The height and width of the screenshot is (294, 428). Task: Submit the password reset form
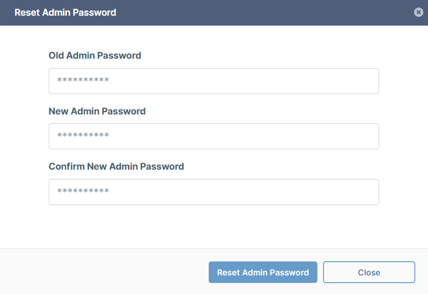coord(263,272)
